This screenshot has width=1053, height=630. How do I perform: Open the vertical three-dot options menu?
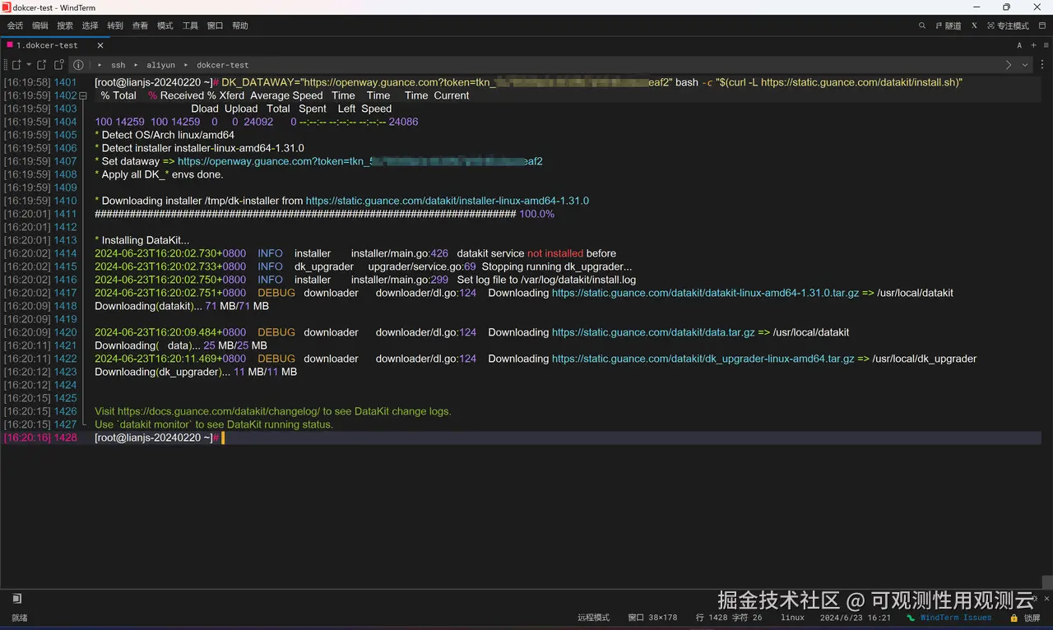click(1043, 64)
